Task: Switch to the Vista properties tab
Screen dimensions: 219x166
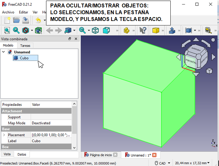Action: point(7,154)
